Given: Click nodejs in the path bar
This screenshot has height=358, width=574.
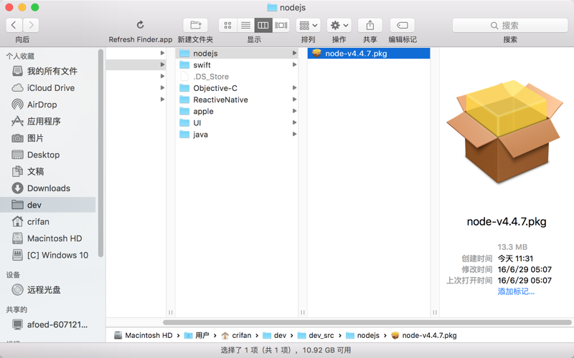Looking at the screenshot, I should pyautogui.click(x=363, y=335).
